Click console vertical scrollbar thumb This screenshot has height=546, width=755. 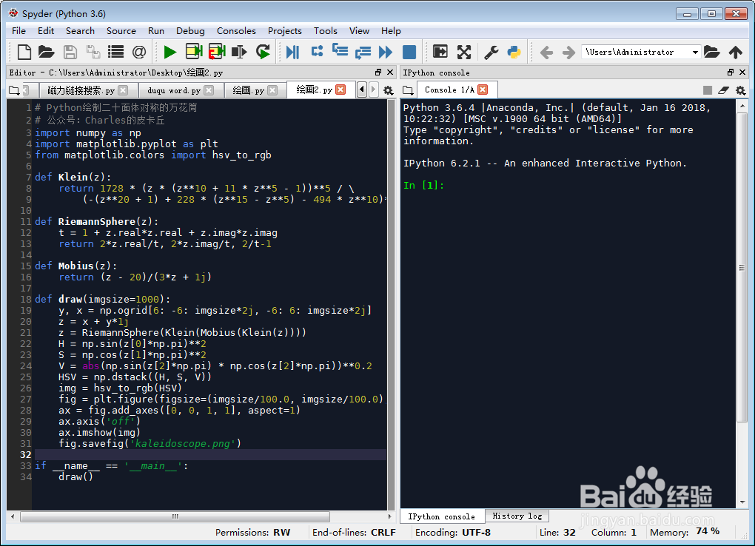[742, 267]
